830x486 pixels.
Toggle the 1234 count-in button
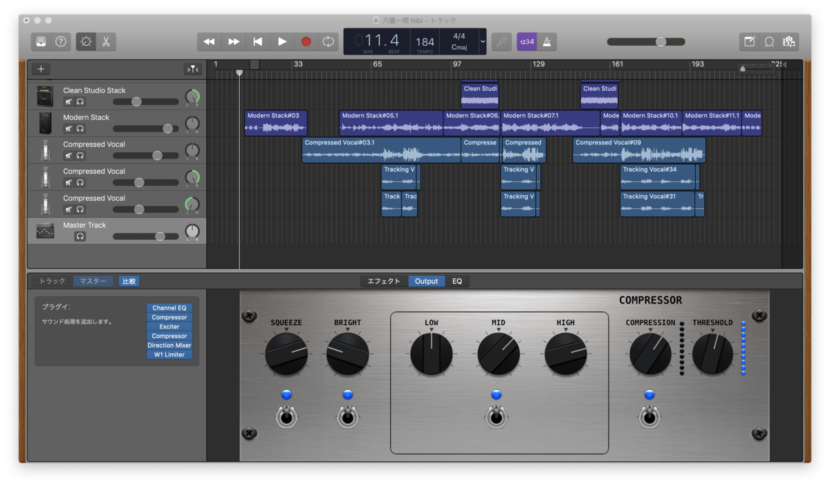click(526, 41)
